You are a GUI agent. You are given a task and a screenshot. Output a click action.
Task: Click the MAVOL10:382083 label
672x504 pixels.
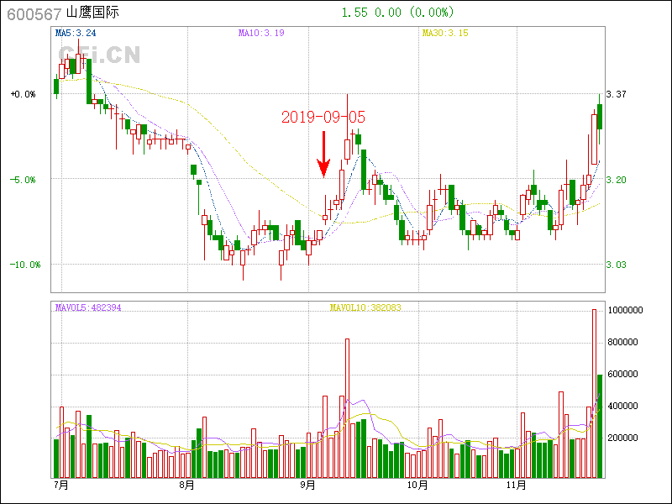click(x=365, y=307)
